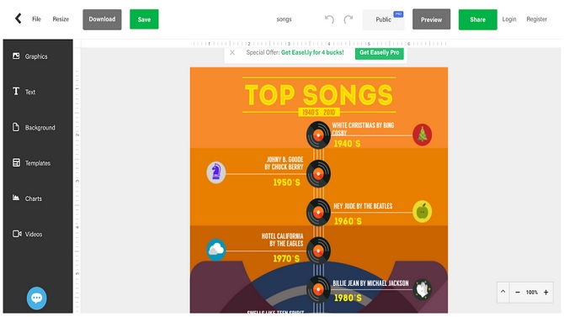Select the white glove icon on canvas
Viewport: 564px width, 317px height.
pyautogui.click(x=422, y=289)
